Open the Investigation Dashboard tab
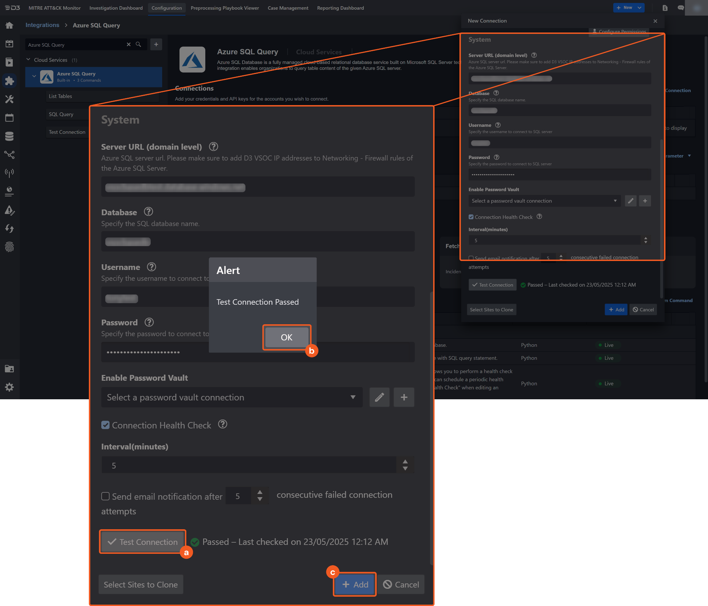 coord(116,8)
